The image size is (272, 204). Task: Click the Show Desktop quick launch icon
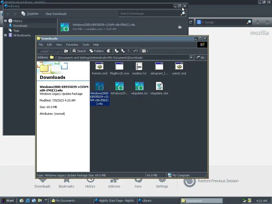[x=22, y=201]
